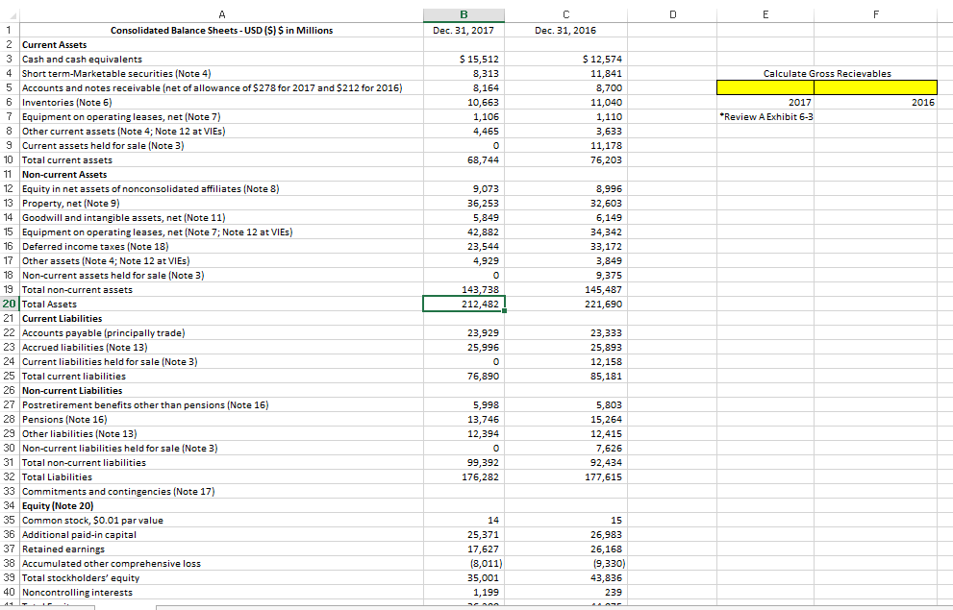
Task: Click property value 36,253
Action: pyautogui.click(x=464, y=204)
